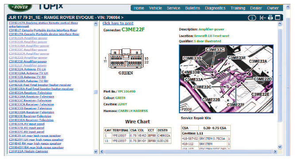Screen dimensions: 295x160
Task: Click the connector list scrollbar thumb
Action: click(x=96, y=92)
